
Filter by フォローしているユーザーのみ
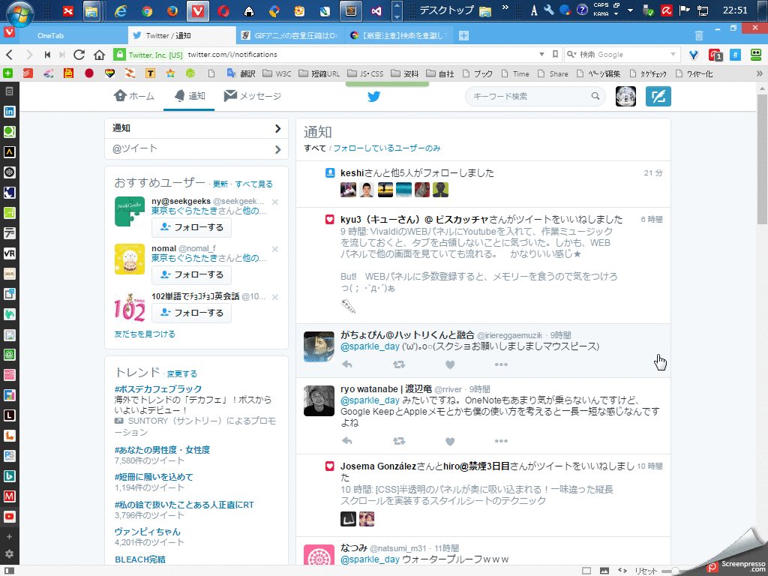(387, 148)
